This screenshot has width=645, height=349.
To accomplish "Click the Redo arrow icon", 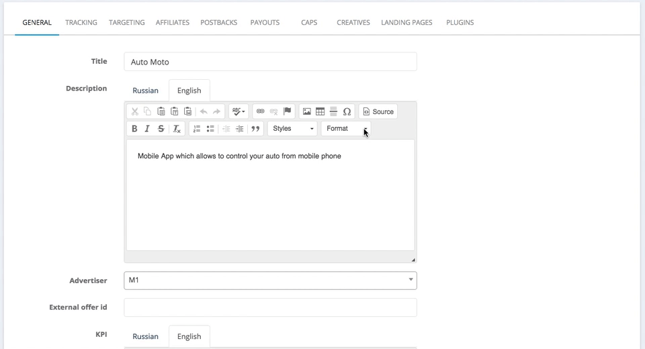I will pyautogui.click(x=216, y=111).
